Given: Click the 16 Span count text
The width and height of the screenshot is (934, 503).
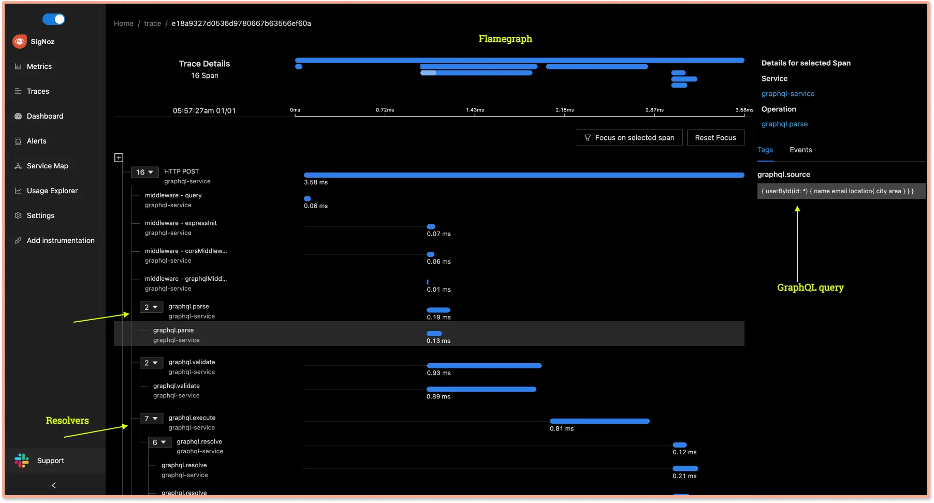Looking at the screenshot, I should click(205, 76).
